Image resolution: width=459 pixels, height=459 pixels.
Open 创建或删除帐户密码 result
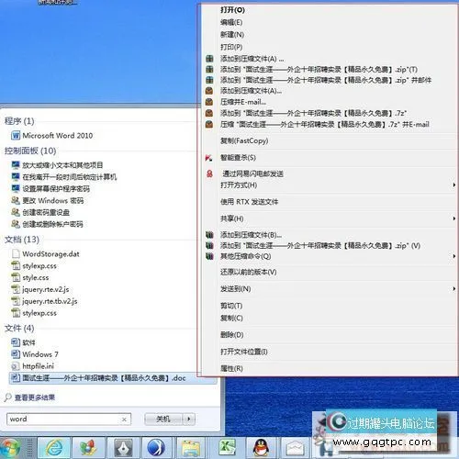[52, 224]
